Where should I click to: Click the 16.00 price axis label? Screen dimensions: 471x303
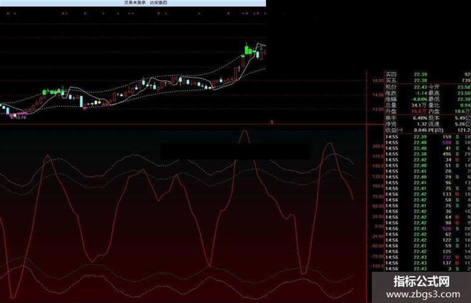click(378, 81)
